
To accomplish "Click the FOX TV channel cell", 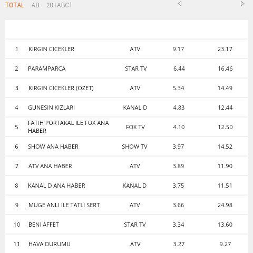I will (135, 127).
